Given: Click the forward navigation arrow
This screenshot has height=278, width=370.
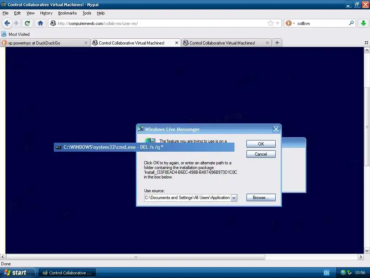Looking at the screenshot, I should click(16, 23).
